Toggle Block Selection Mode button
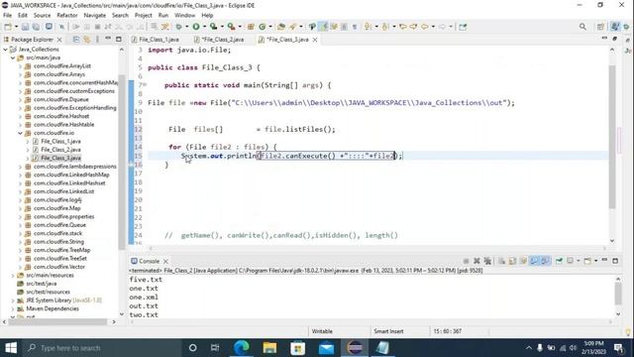The image size is (634, 357). 344,27
